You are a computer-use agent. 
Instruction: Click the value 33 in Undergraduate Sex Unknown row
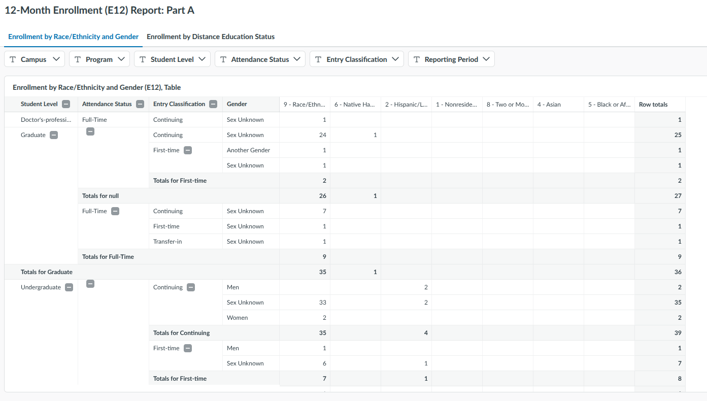tap(322, 303)
